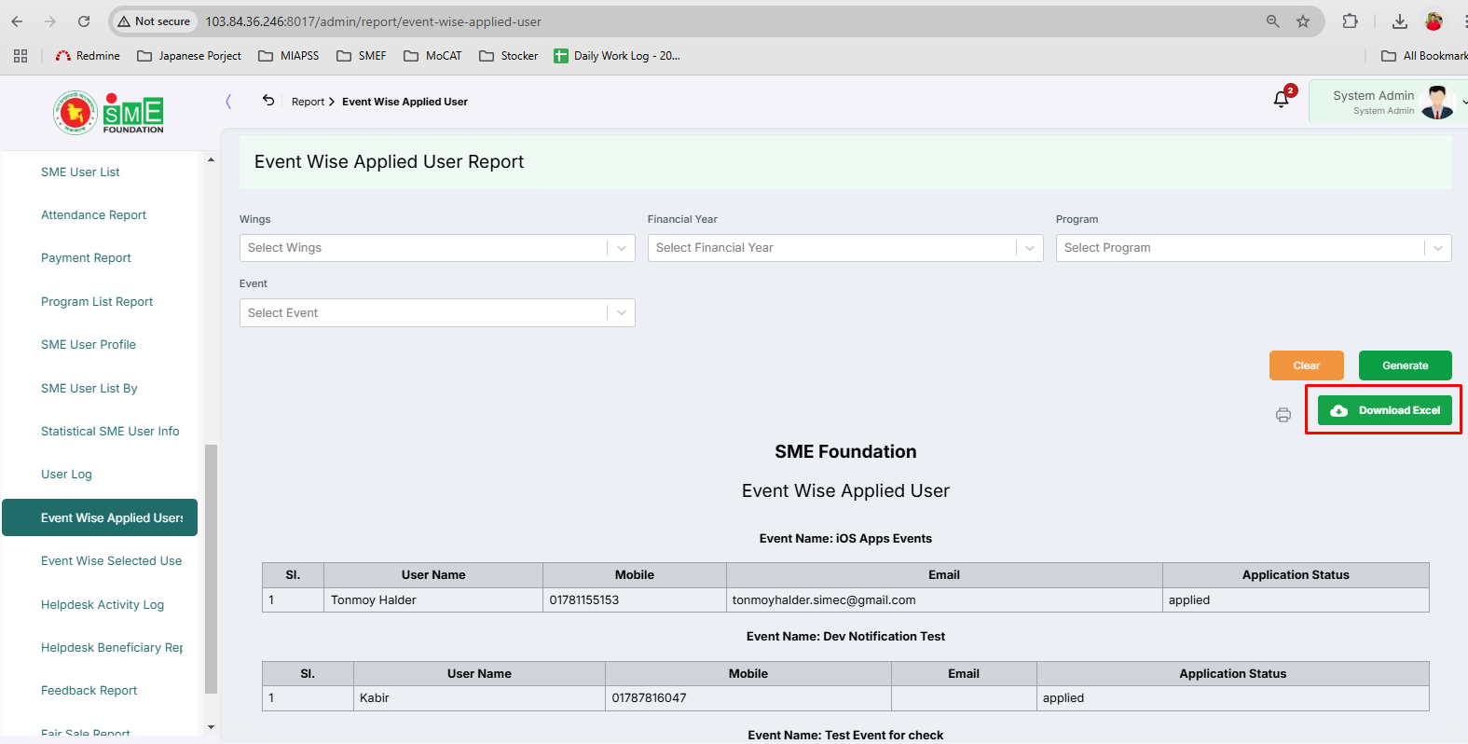This screenshot has height=744, width=1468.
Task: Open the Japanese Porject bookmark folder
Action: pos(189,56)
